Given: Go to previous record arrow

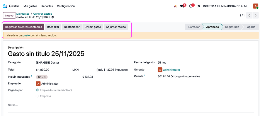Looking at the screenshot, I should (249, 16).
